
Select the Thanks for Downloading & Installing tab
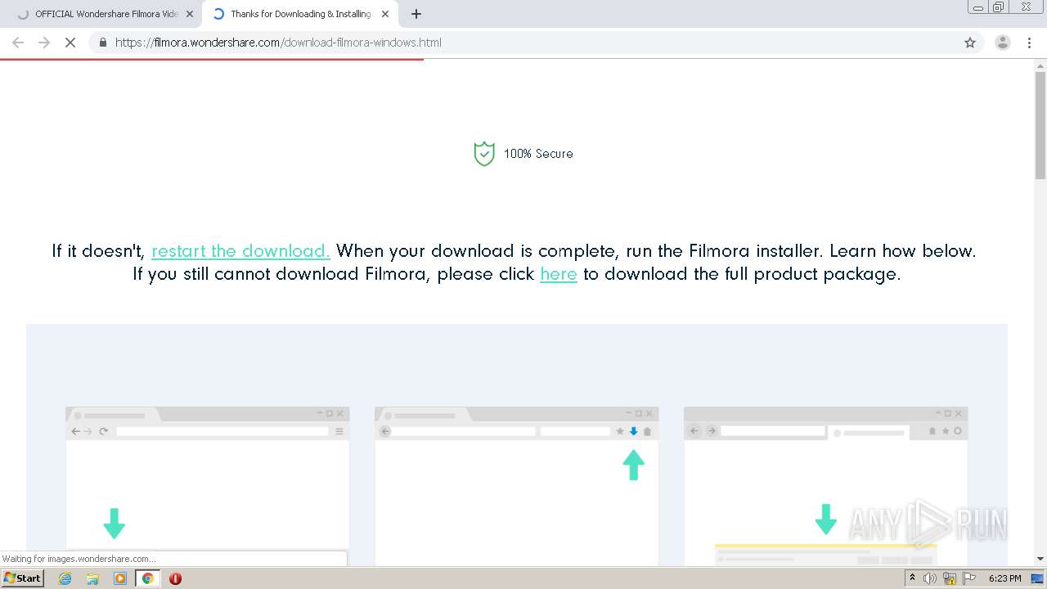299,14
